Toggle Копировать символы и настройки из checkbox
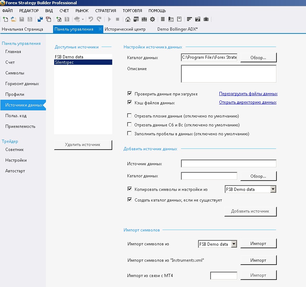This screenshot has height=287, width=306. (x=130, y=189)
